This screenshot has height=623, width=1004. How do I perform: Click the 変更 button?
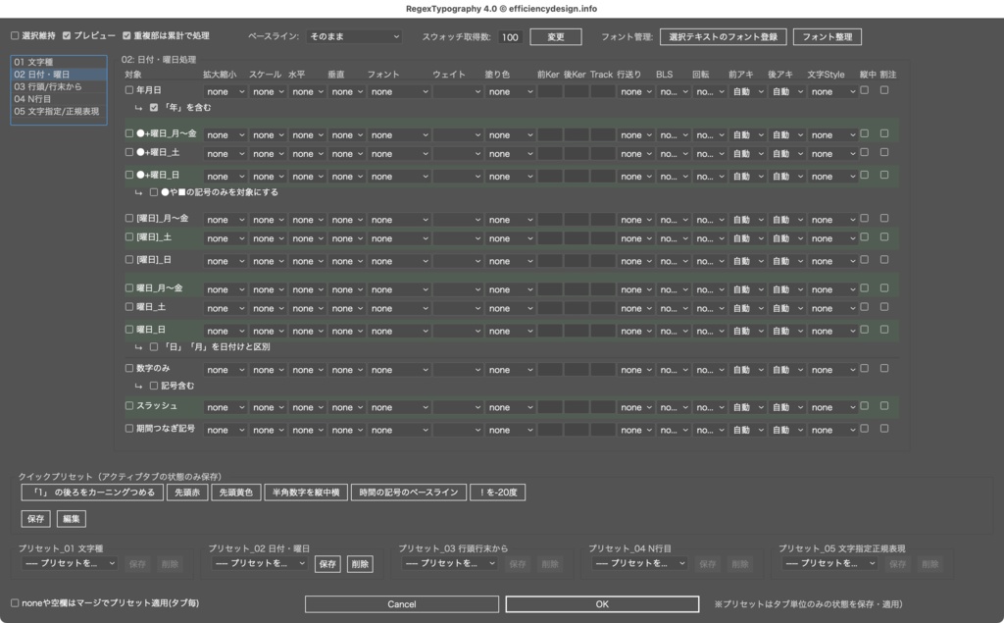coord(556,36)
